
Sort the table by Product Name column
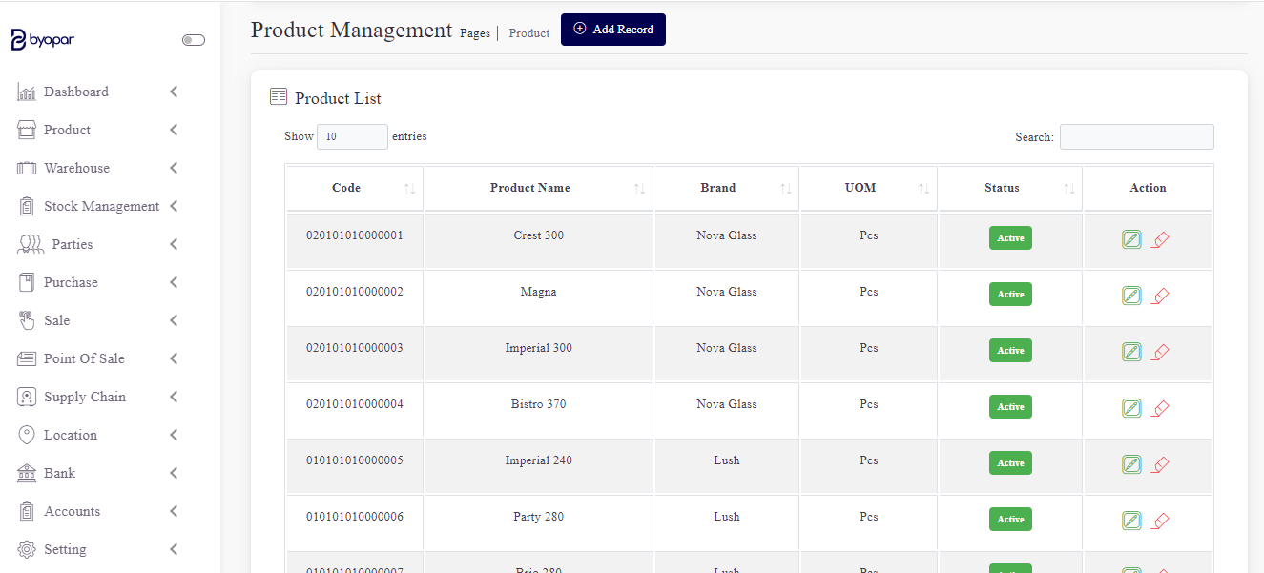click(x=530, y=188)
